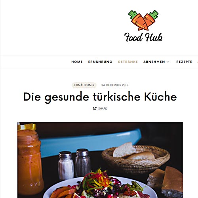Click the ABNEHMEN menu label
198x198 pixels.
coord(154,62)
